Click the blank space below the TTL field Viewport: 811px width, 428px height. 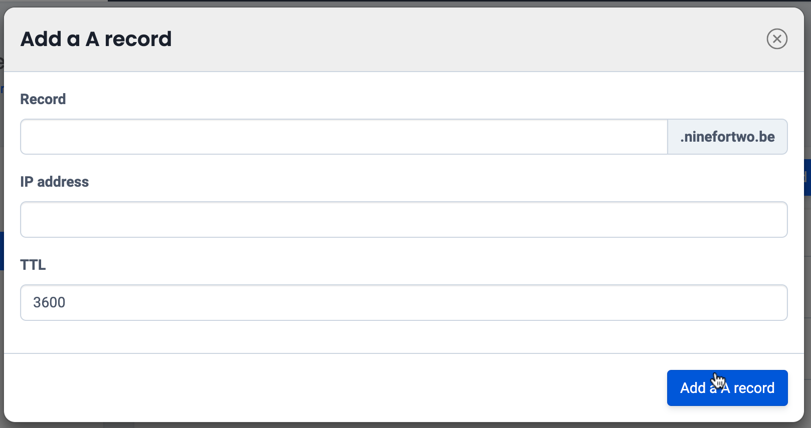coord(403,337)
